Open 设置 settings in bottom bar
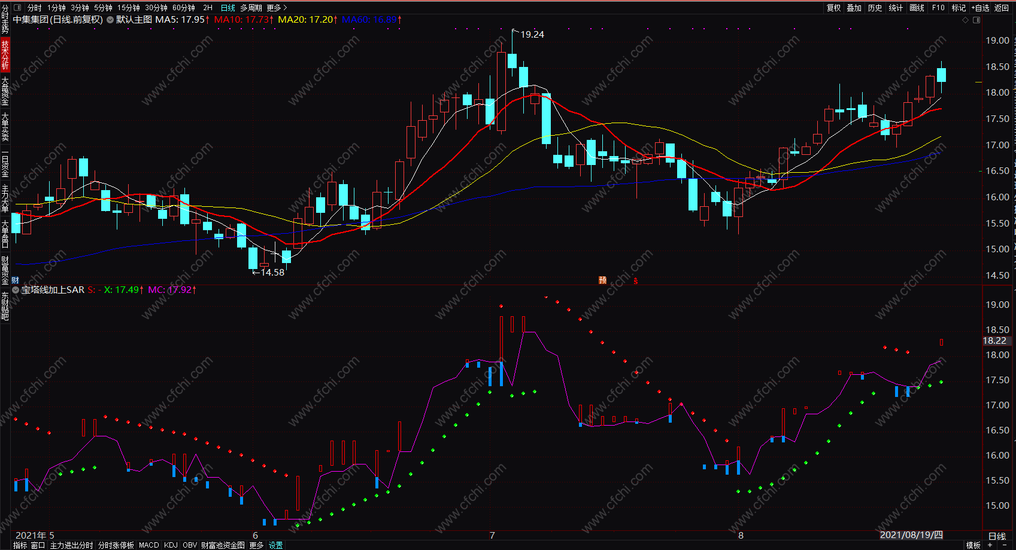 point(275,545)
